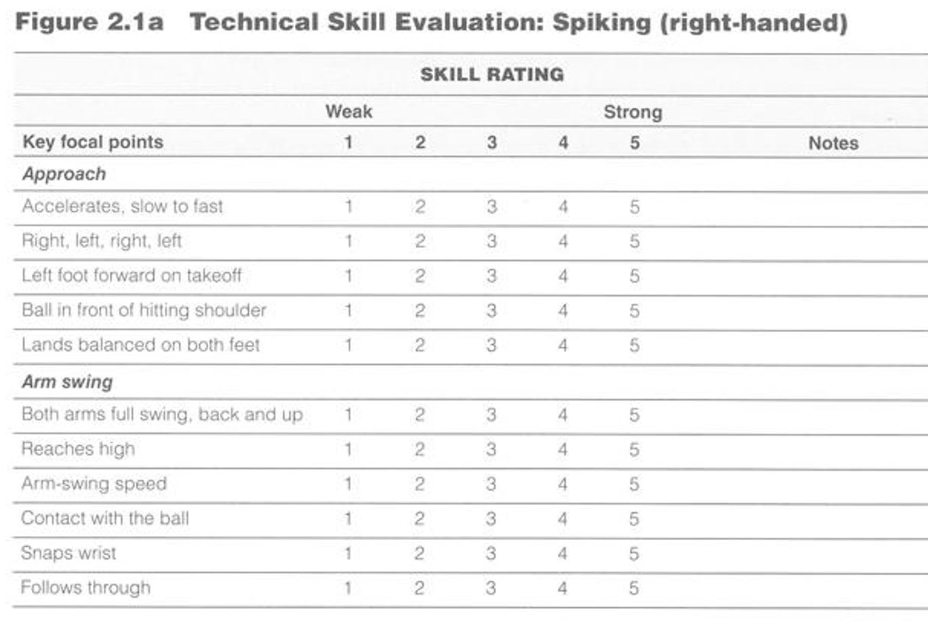Screen dimensions: 928x622
Task: Mark rating 5 for Left foot forward on takeoff
Action: tap(634, 276)
